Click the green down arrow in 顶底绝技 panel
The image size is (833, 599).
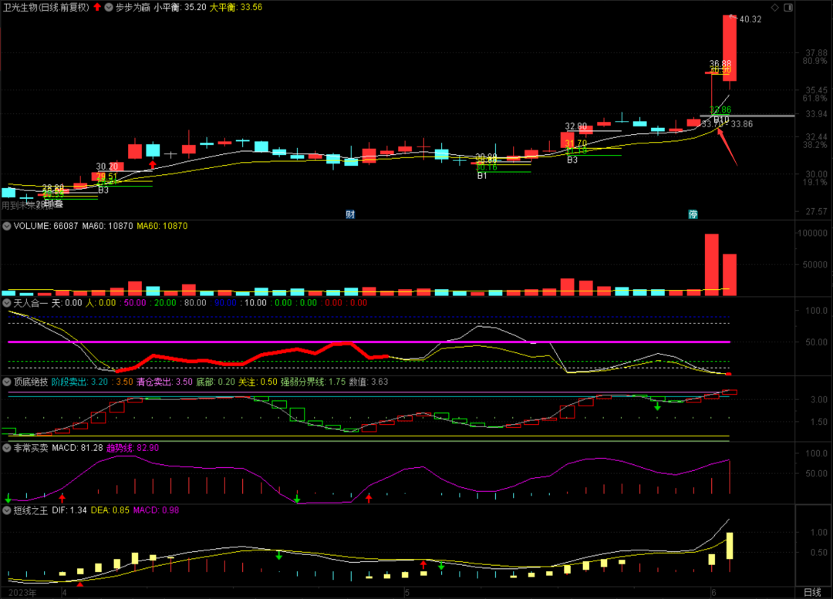pyautogui.click(x=657, y=406)
